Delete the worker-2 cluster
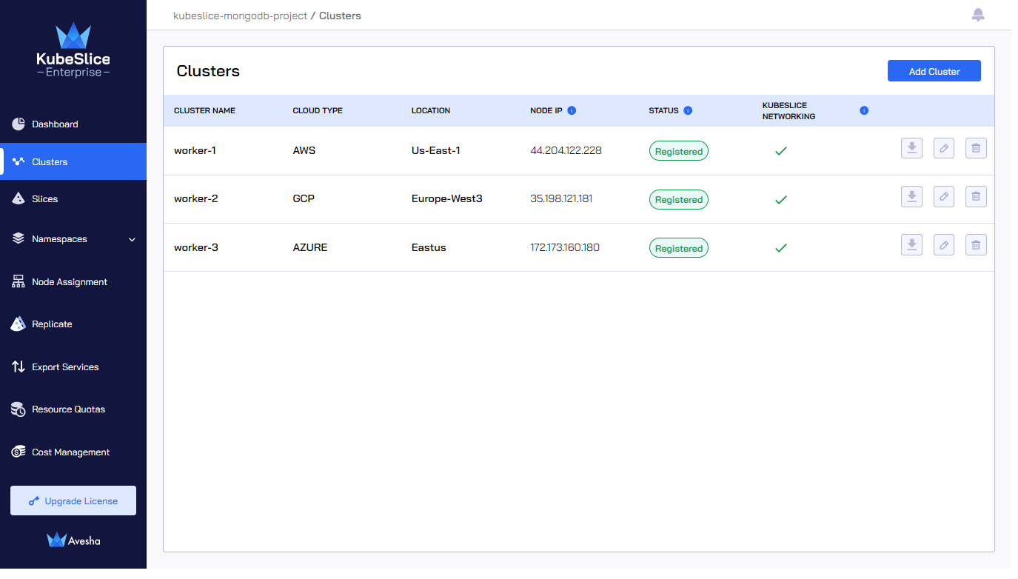Screen dimensions: 1018x579 coord(976,196)
